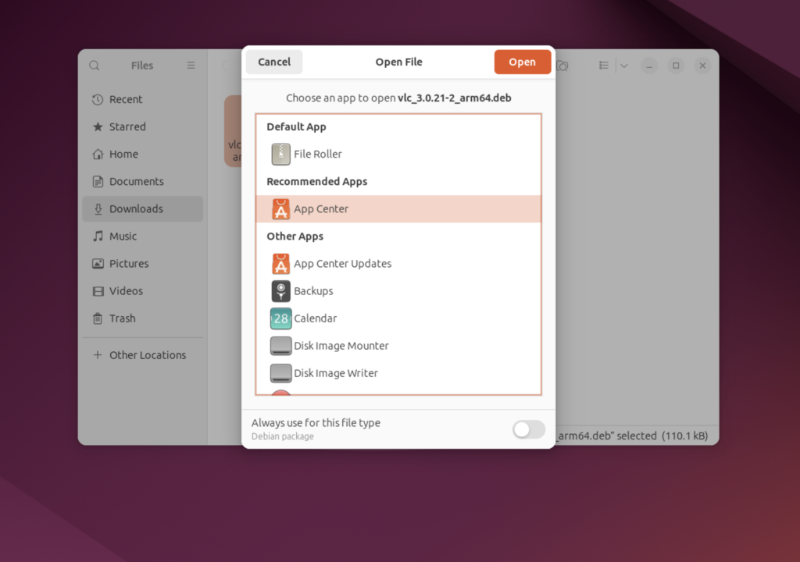Select App Center Updates in the list
Screen dimensions: 800x562
(398, 264)
